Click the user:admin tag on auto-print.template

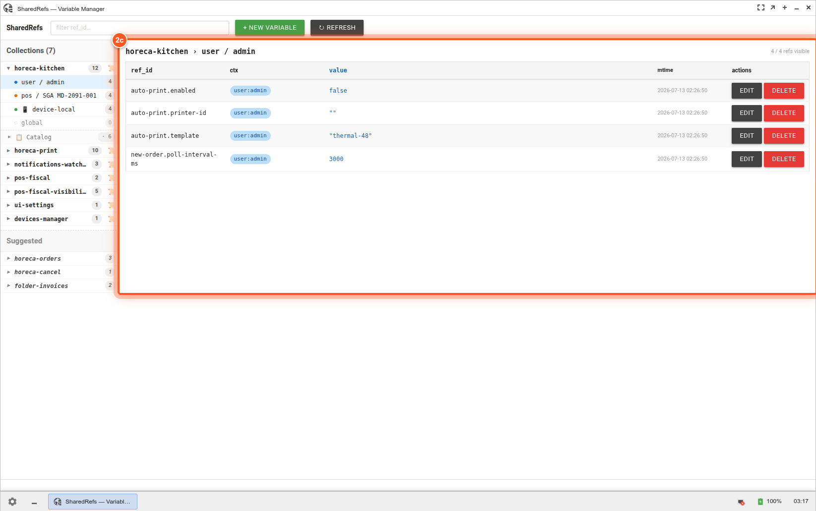[x=250, y=136]
